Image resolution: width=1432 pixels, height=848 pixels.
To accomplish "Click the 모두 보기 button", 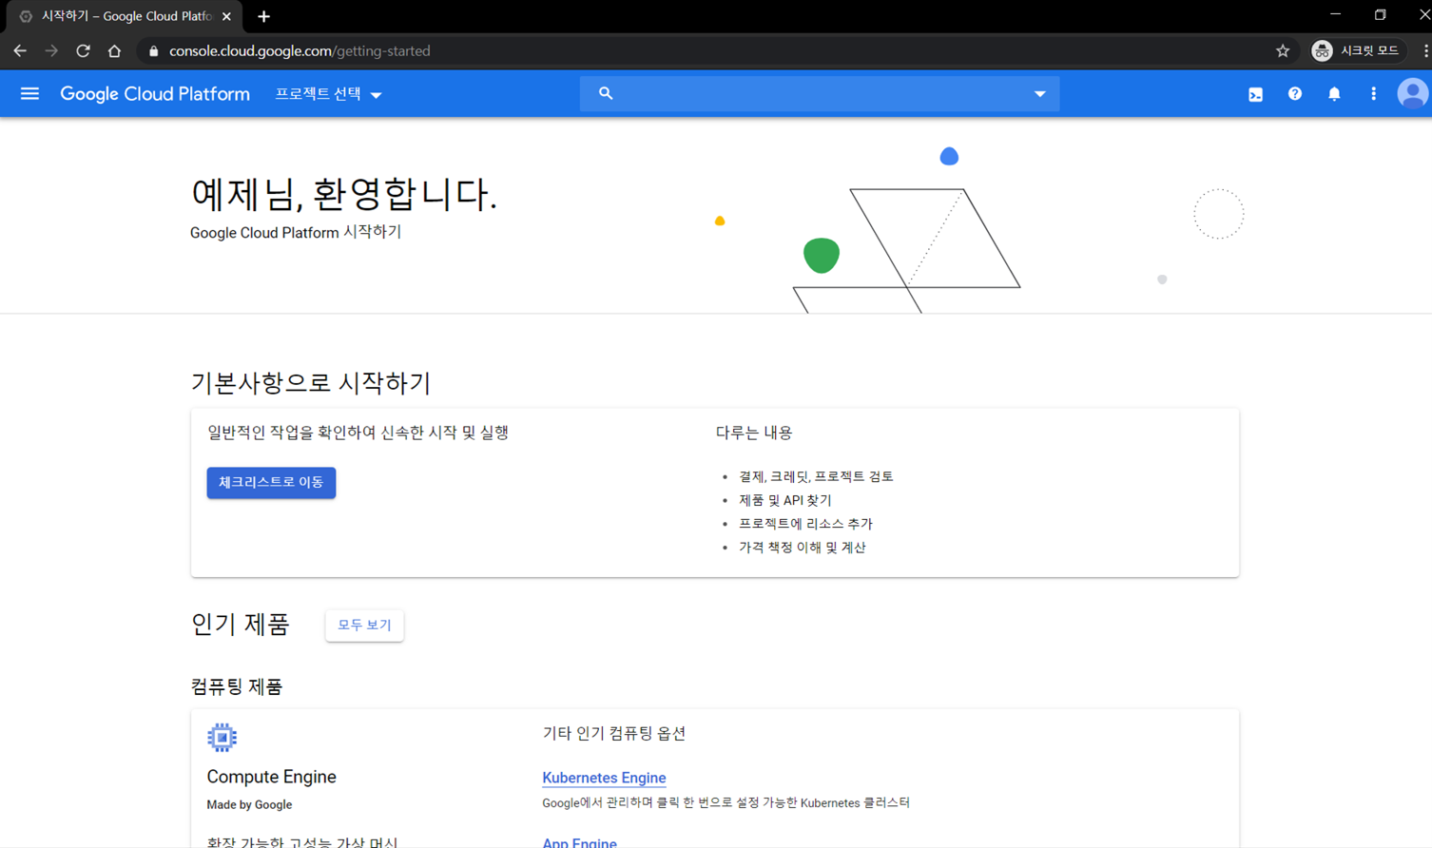I will [364, 625].
